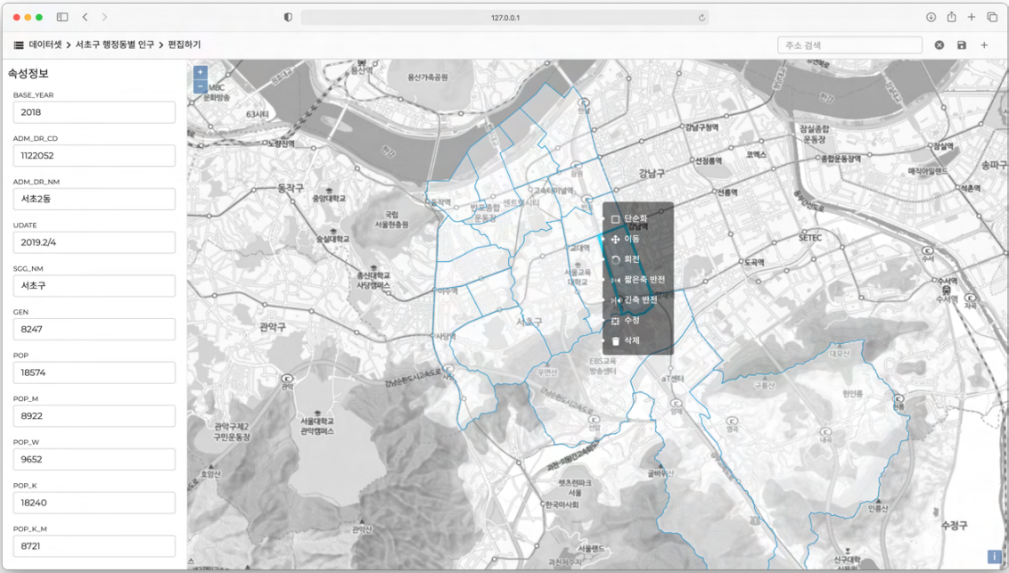The image size is (1009, 573).
Task: Open the map attribution info button
Action: (994, 557)
